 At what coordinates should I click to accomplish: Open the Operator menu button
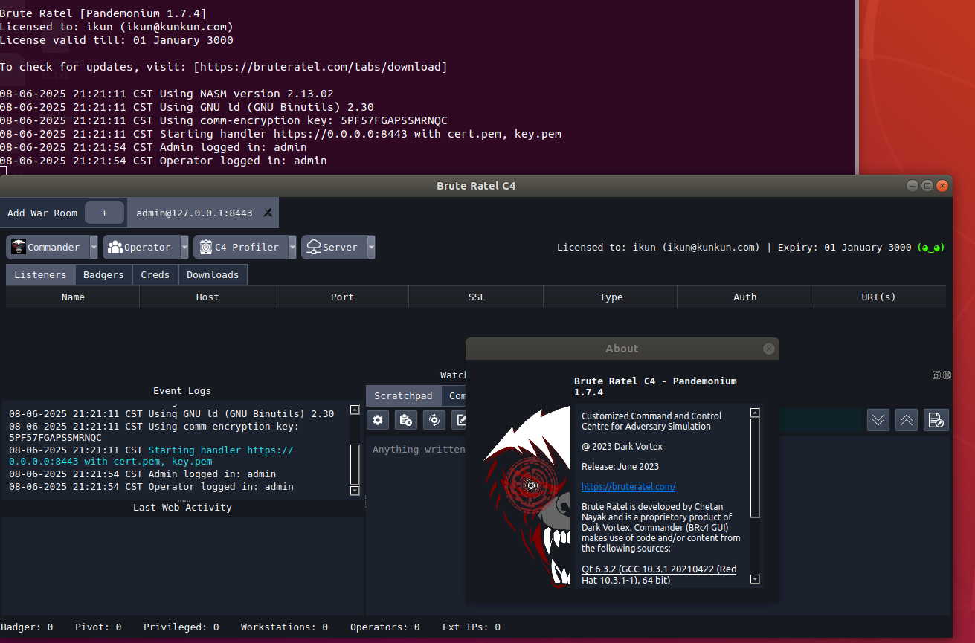click(141, 248)
